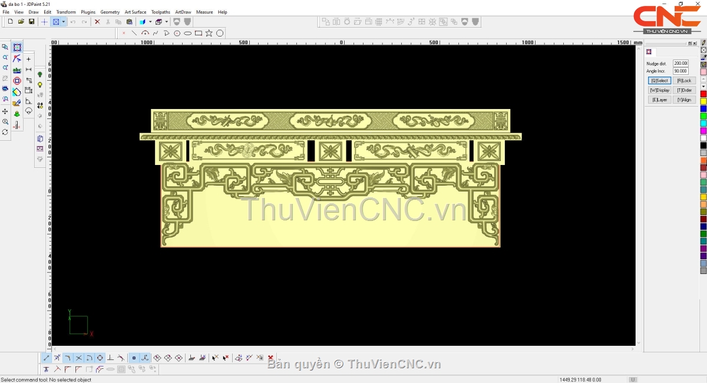The height and width of the screenshot is (383, 707).
Task: Open the ArtDraw menu
Action: coord(183,12)
